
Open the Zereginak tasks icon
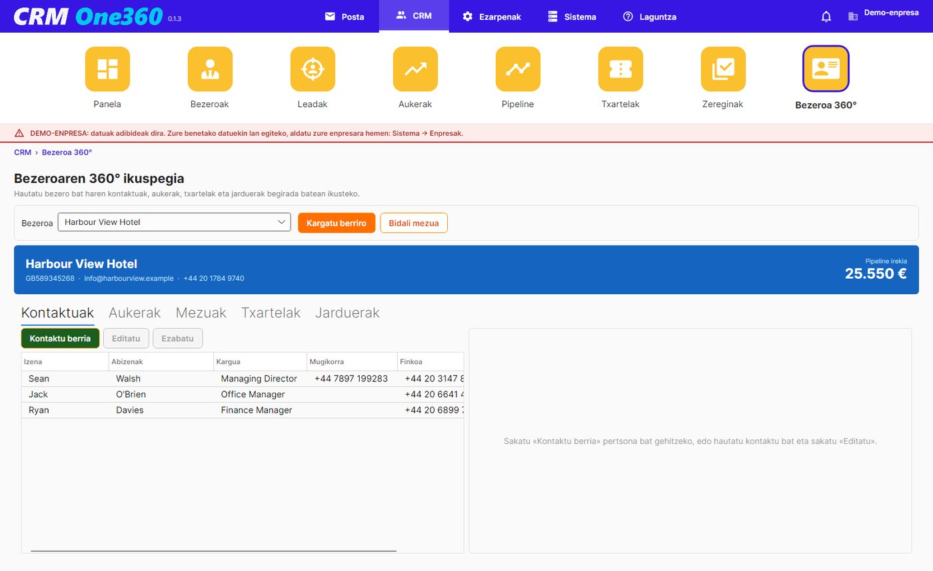(723, 69)
